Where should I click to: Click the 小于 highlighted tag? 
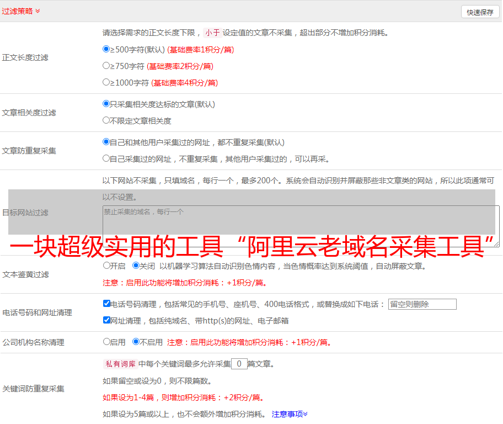click(212, 33)
